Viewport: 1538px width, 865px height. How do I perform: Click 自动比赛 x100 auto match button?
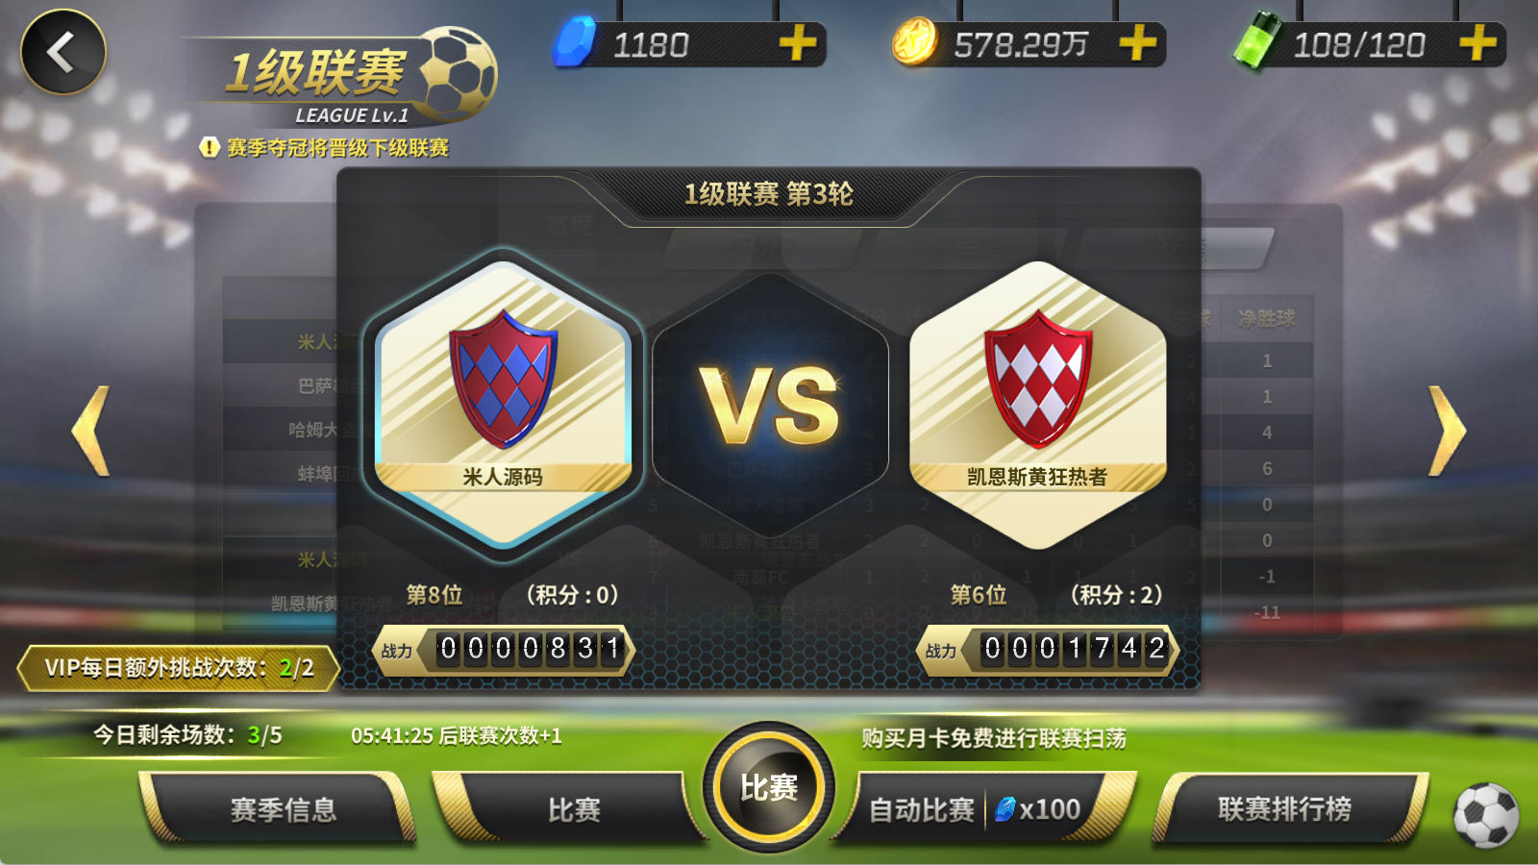(976, 809)
